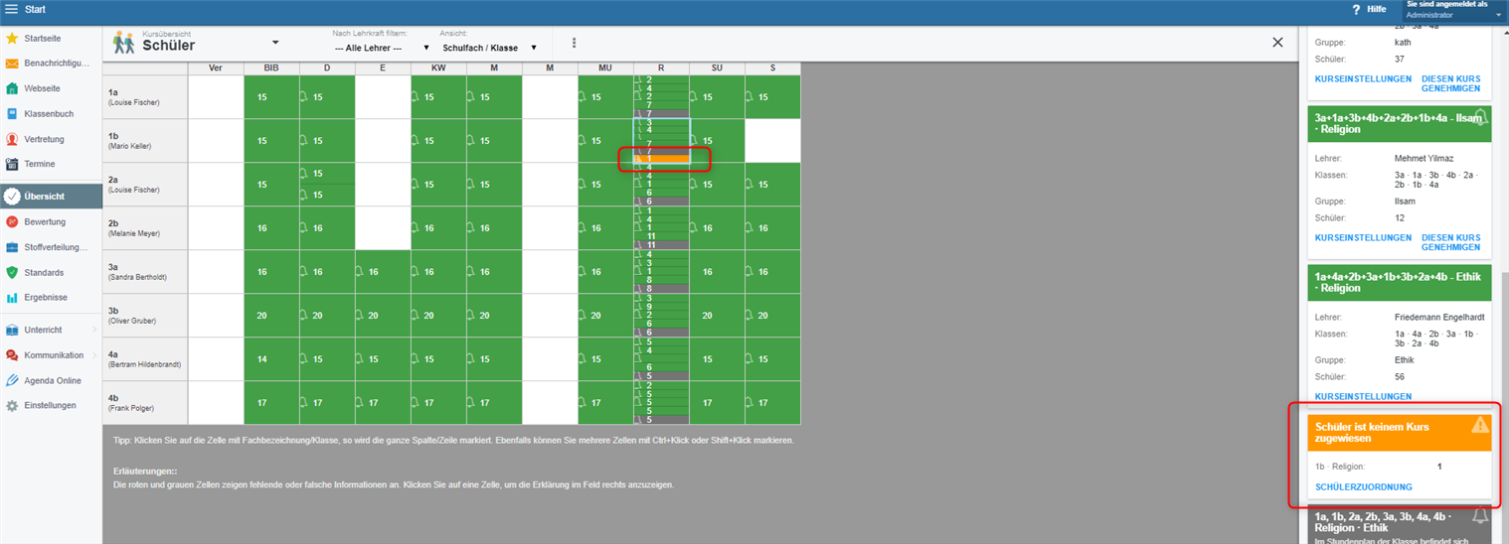Click the Übersicht checkmark icon

[12, 197]
